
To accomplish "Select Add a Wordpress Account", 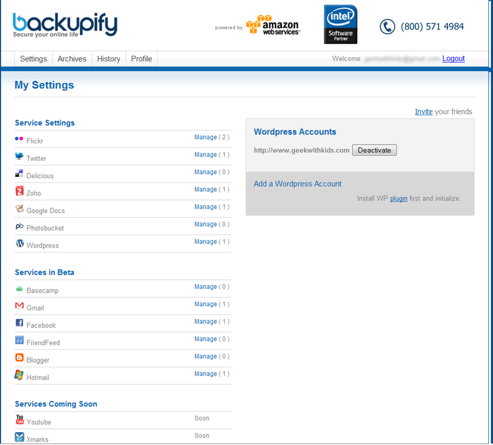I will (x=298, y=184).
